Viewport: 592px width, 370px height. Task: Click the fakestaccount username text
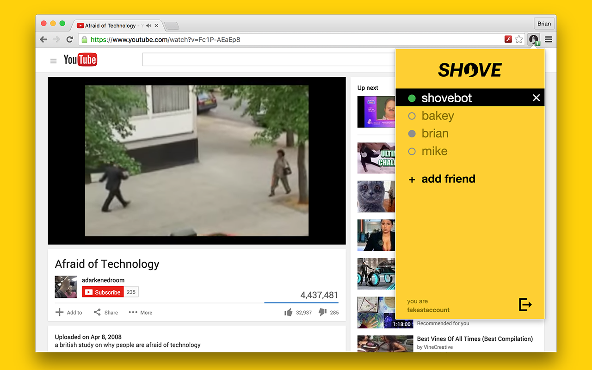click(x=428, y=310)
